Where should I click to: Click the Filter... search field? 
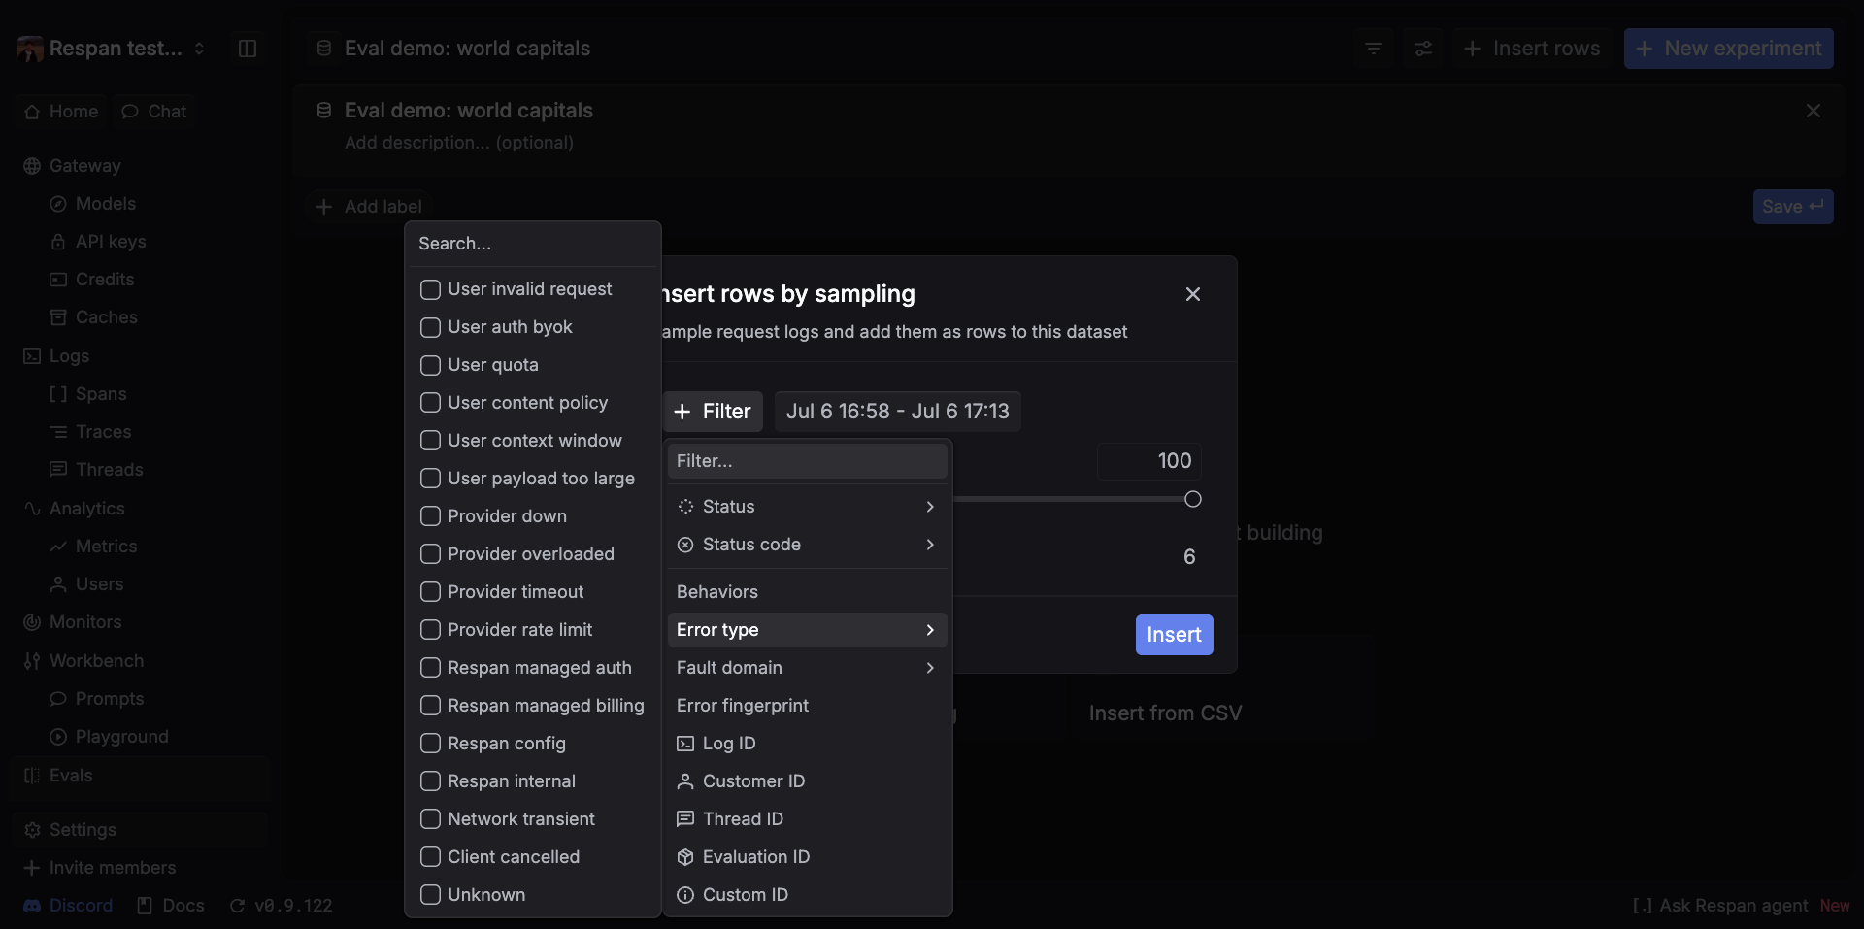click(807, 461)
